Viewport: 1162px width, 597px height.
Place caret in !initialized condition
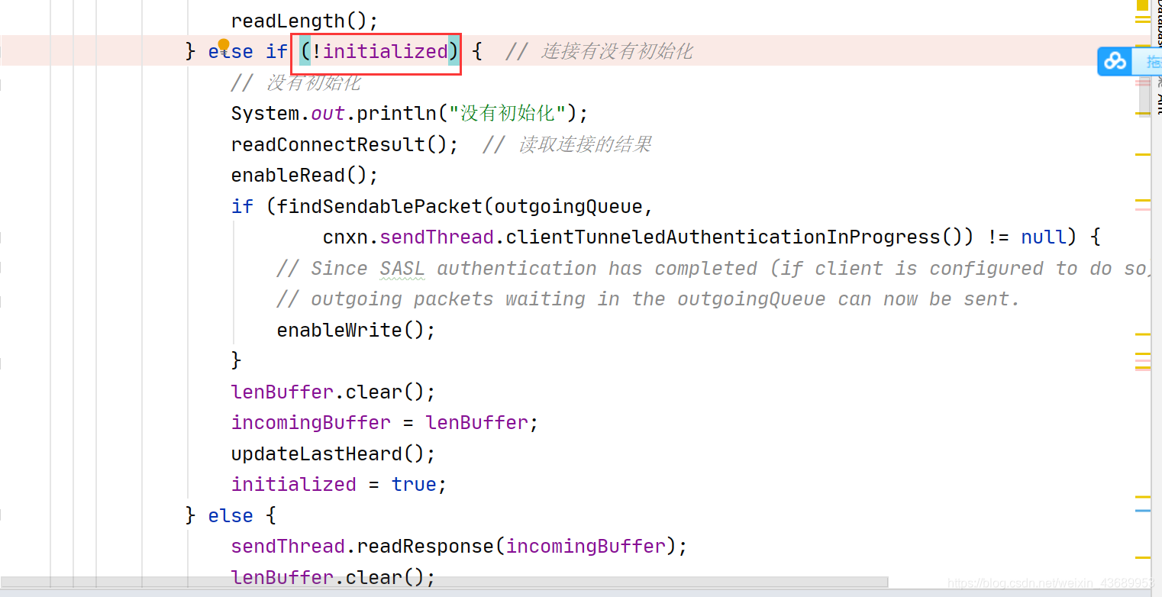[379, 52]
